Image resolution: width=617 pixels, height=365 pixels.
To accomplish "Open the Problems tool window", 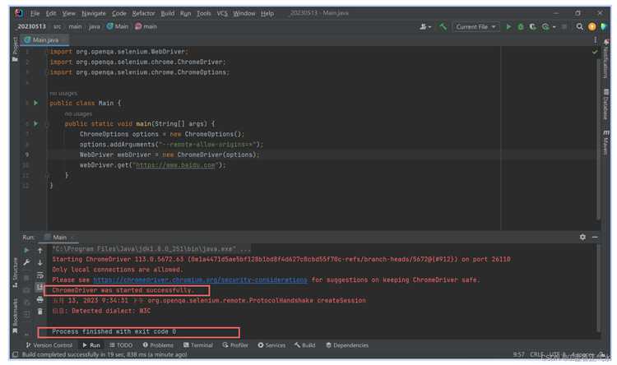I will click(158, 345).
